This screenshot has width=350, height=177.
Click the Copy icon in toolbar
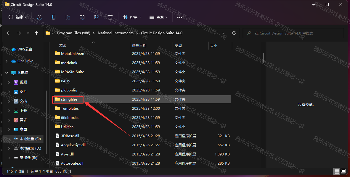(x=54, y=17)
